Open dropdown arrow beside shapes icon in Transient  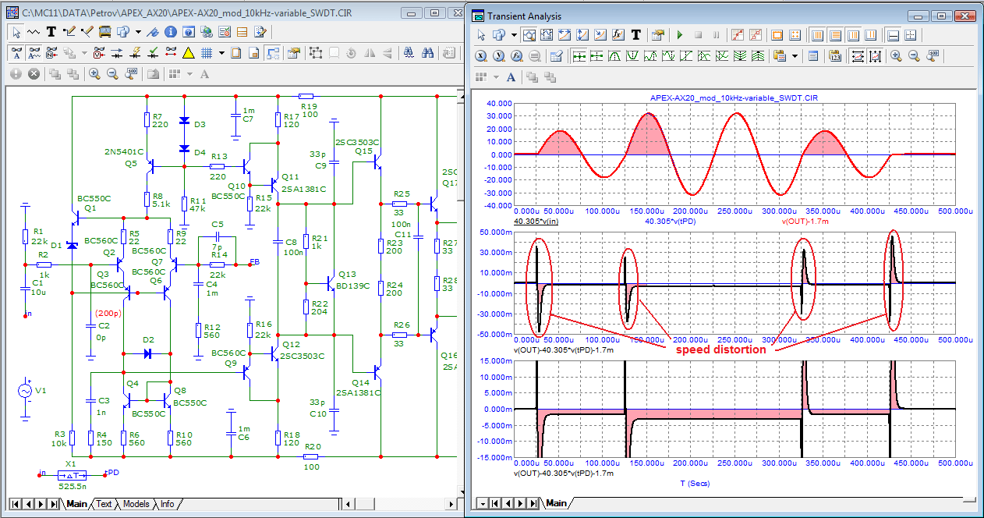(514, 35)
